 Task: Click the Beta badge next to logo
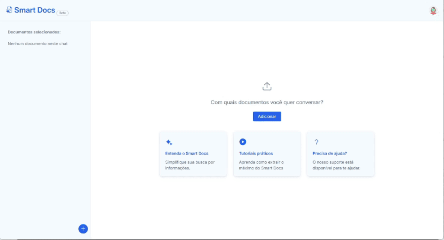click(62, 13)
